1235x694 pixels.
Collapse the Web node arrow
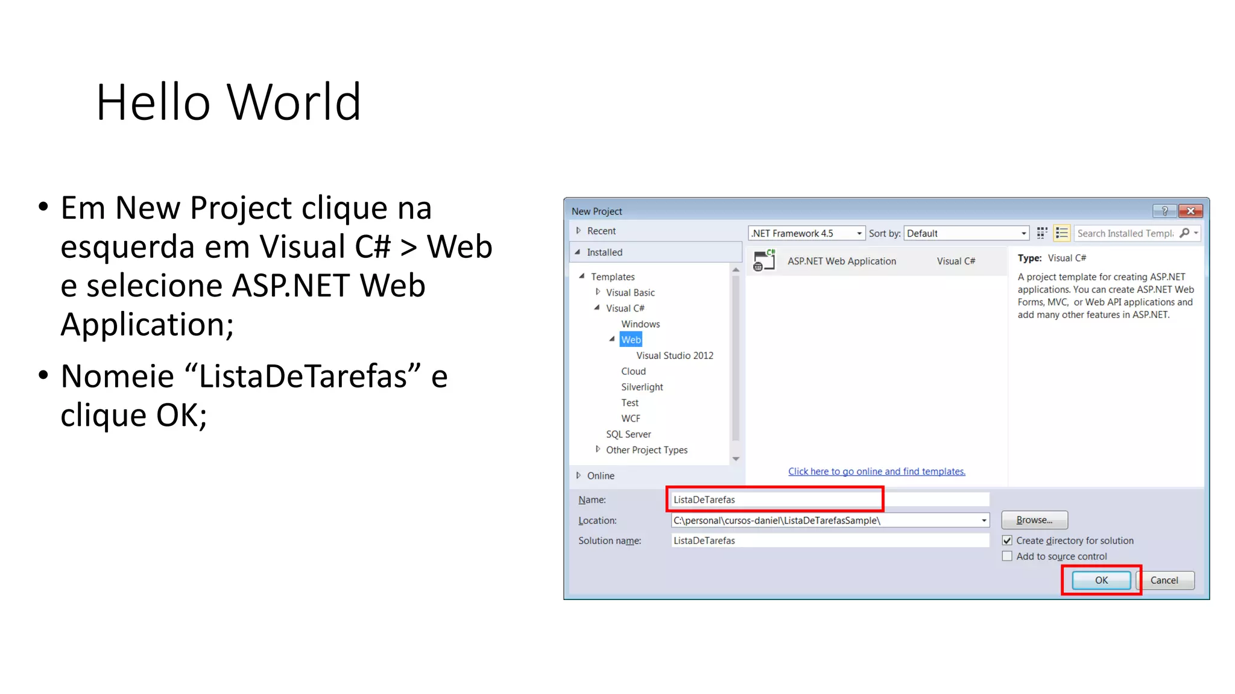[x=612, y=339]
